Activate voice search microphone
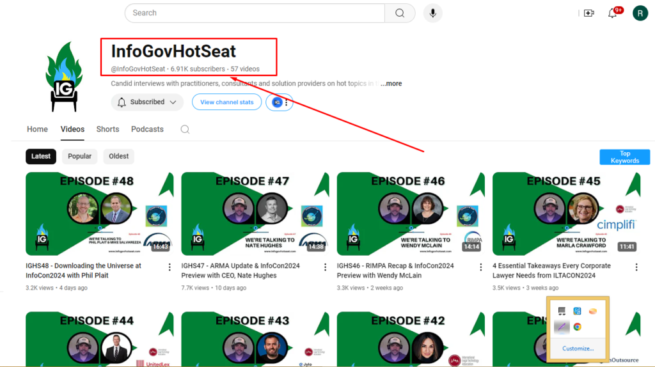 (432, 13)
